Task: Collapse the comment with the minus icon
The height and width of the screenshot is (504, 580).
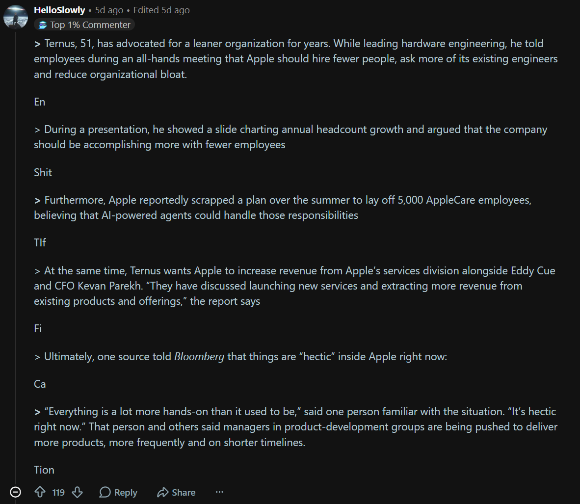Action: pos(16,492)
